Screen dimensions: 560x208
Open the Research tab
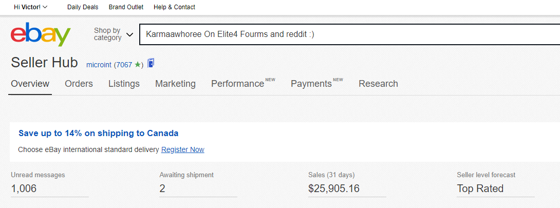click(x=378, y=84)
